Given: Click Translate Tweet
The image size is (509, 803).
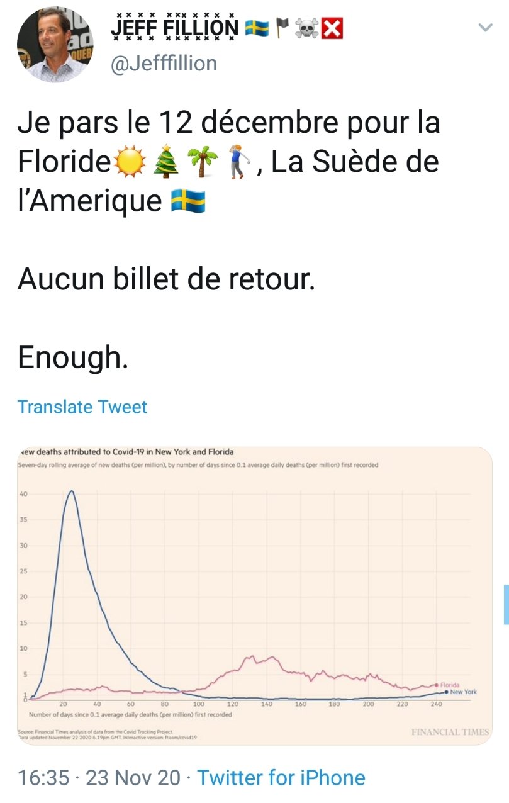Looking at the screenshot, I should (82, 407).
